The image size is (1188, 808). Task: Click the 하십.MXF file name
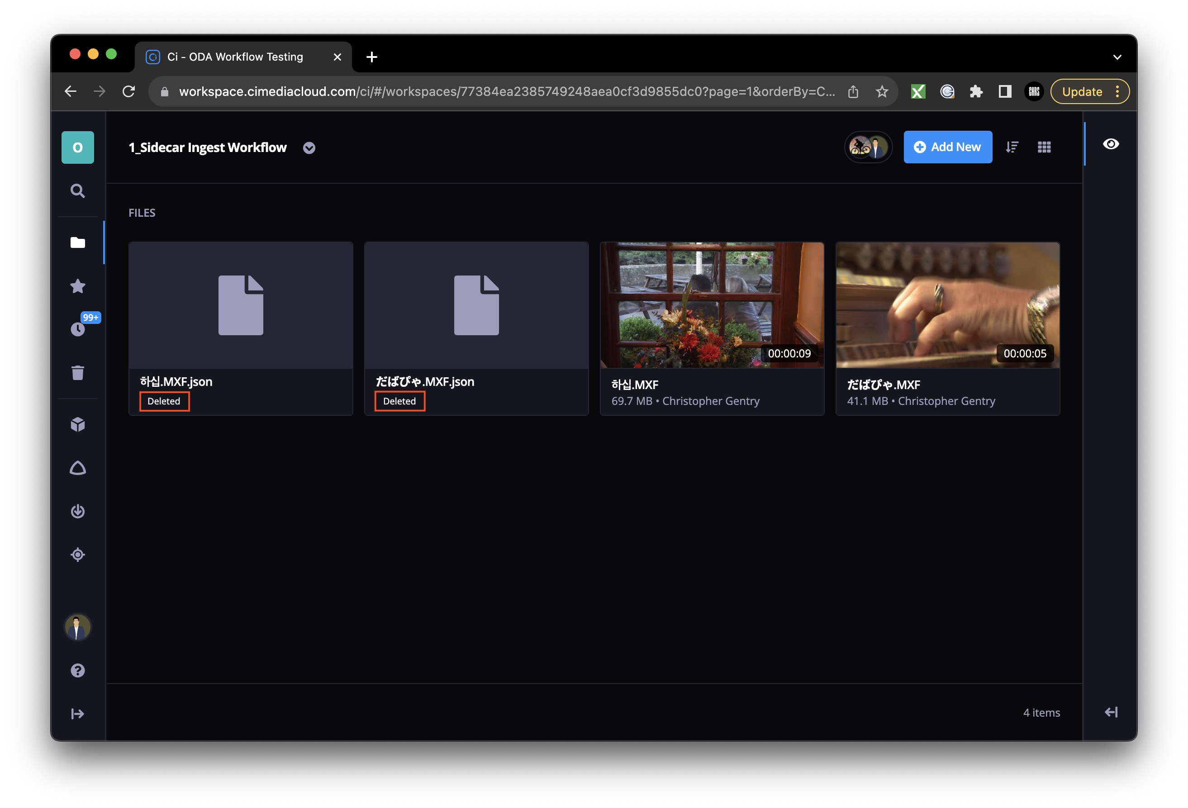pyautogui.click(x=634, y=385)
